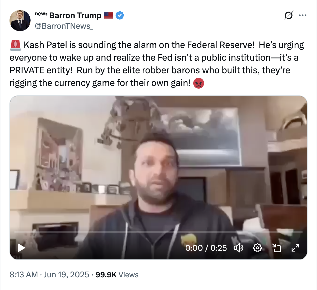Viewport: 317px width, 290px height.
Task: Click the Grok explain-post icon
Action: [288, 16]
